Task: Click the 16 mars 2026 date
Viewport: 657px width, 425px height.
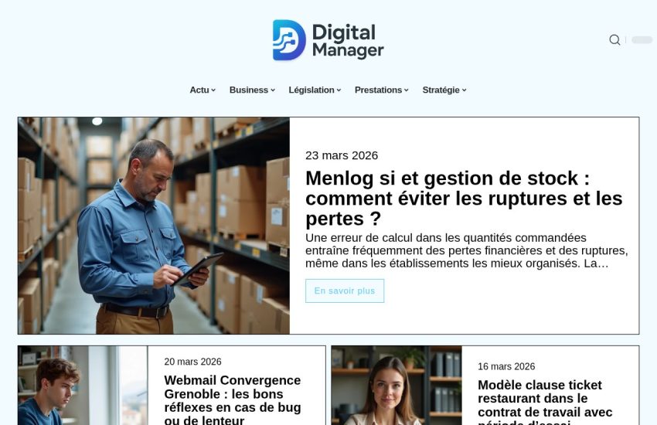Action: [x=506, y=366]
